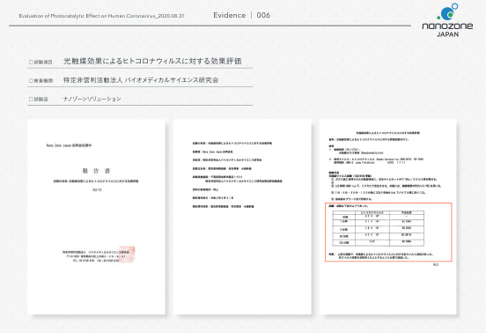Click the 光触媒効果によるヒトコロナウィルス title line
Screen dimensions: 486x333
click(152, 61)
